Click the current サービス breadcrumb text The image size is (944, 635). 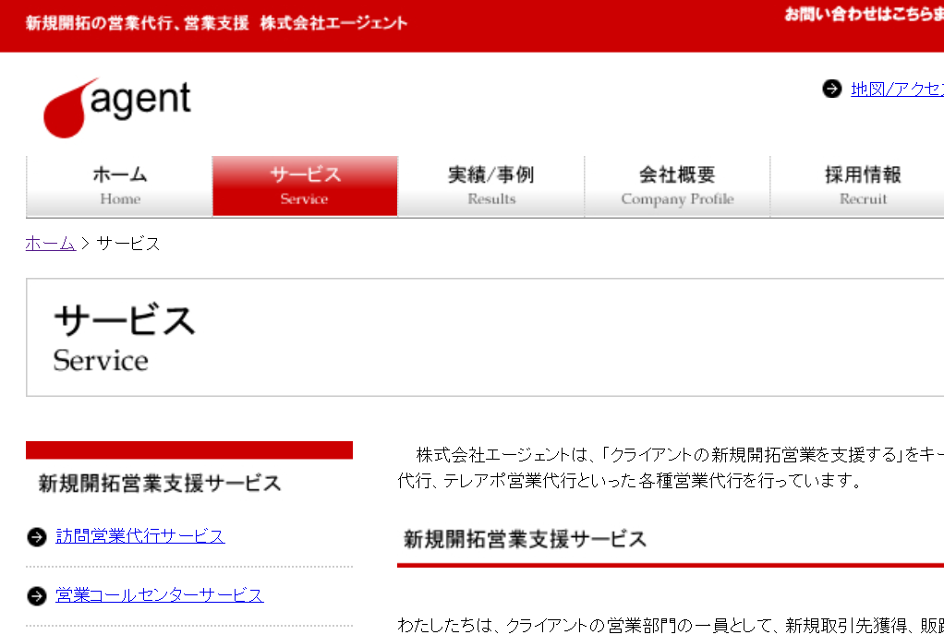128,244
